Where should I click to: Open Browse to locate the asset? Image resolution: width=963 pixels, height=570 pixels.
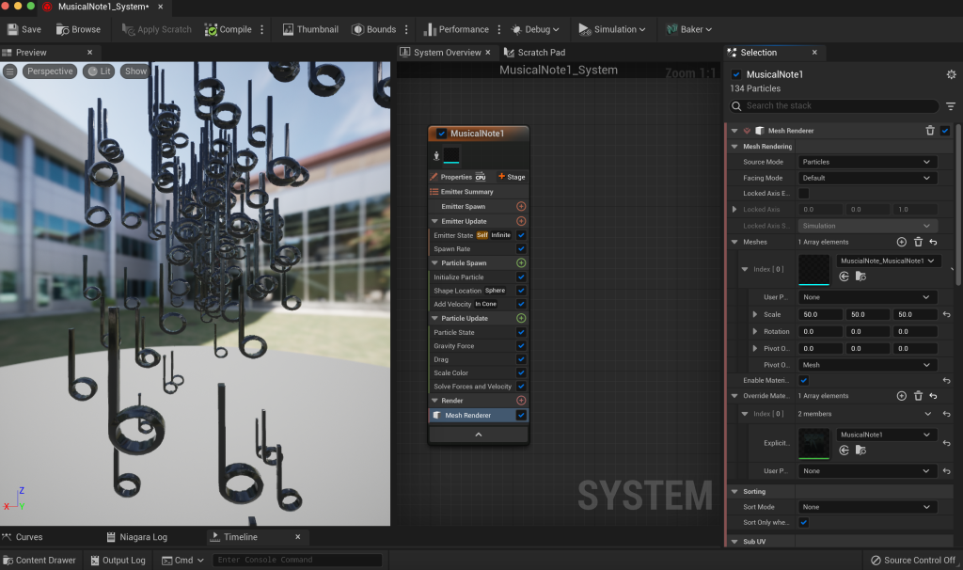[78, 29]
